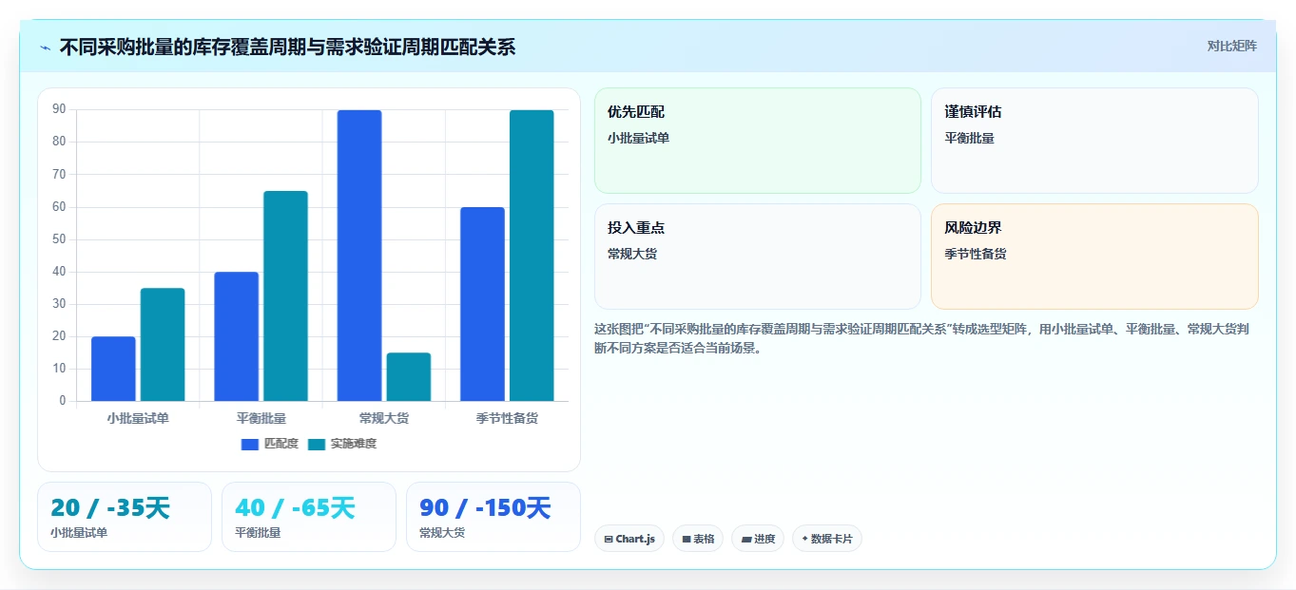Click the y-axis value 0
Screen dimensions: 1296x590
63,401
